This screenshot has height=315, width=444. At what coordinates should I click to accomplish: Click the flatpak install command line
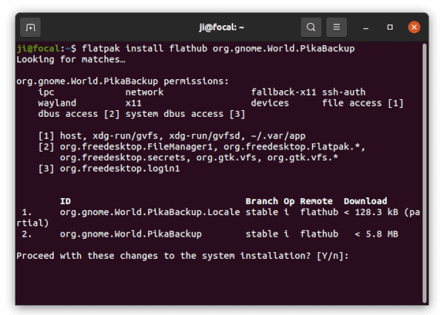(x=186, y=48)
